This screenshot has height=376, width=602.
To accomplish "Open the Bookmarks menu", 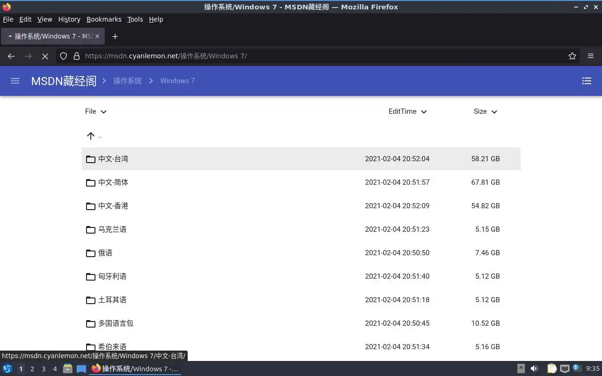I will 104,19.
